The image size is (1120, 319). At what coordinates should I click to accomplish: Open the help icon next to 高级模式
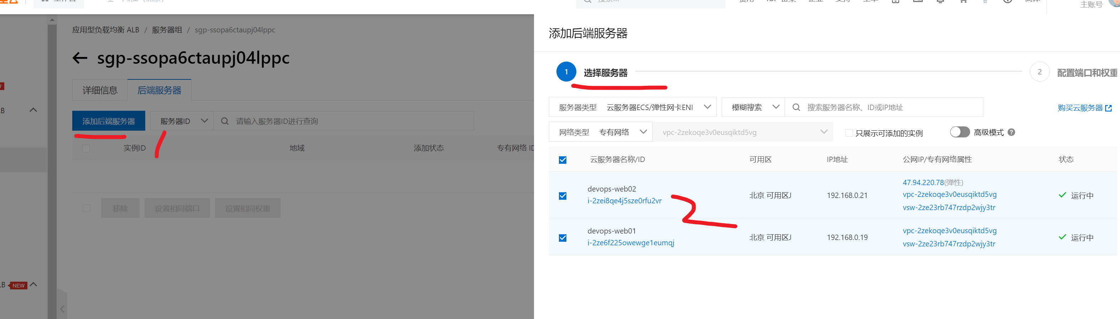(x=1011, y=132)
